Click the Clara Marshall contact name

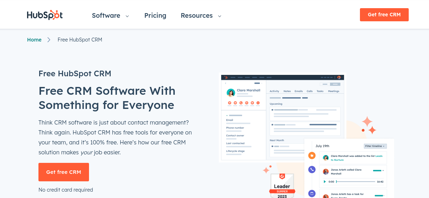(248, 90)
